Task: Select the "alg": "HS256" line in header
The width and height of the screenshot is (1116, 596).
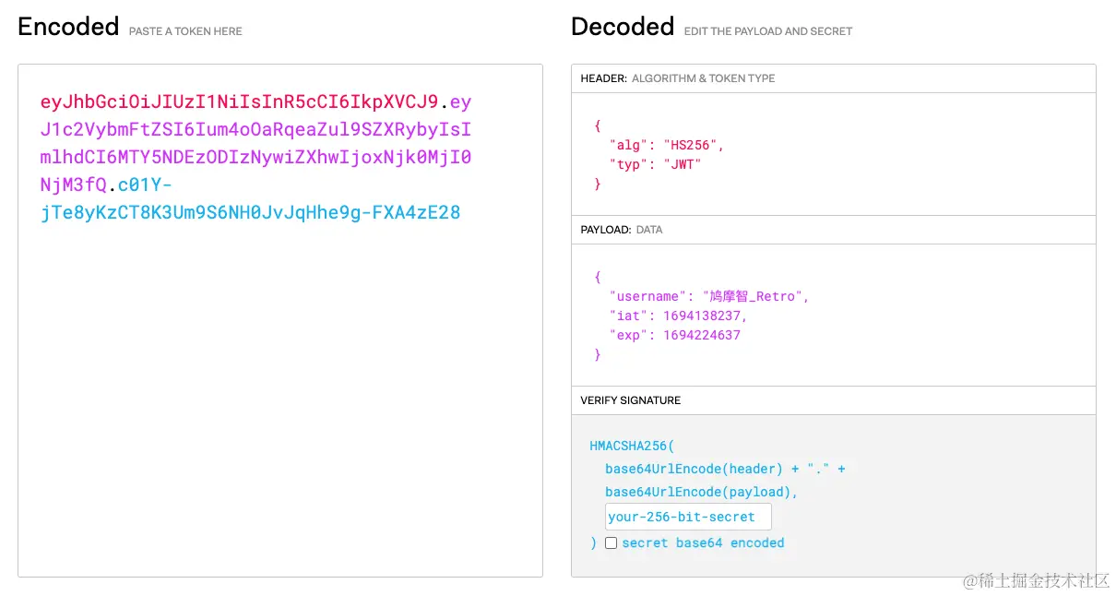Action: pos(667,145)
